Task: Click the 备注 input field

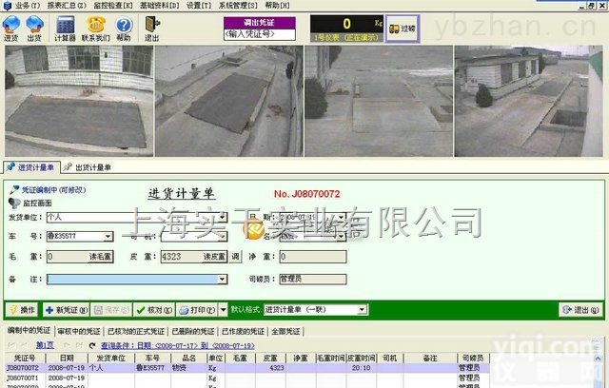Action: (132, 279)
